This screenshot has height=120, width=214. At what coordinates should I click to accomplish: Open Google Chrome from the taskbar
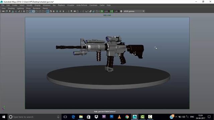[127, 117]
